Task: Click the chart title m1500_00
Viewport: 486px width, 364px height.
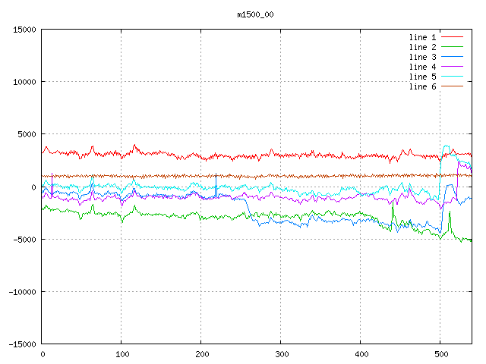Action: click(x=255, y=14)
